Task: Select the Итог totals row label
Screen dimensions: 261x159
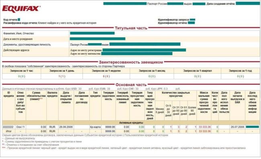Action: click(x=8, y=131)
